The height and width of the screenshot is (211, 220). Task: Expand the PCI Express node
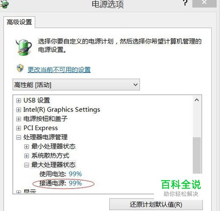click(18, 128)
